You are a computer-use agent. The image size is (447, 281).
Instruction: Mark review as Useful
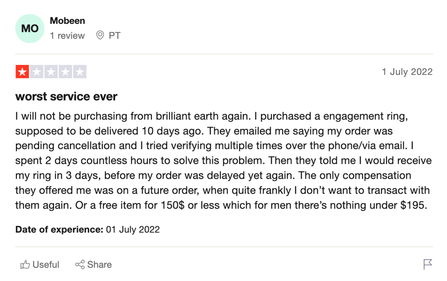(40, 265)
